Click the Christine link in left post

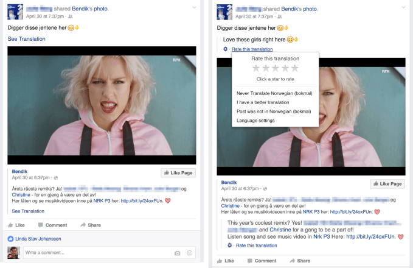pyautogui.click(x=21, y=195)
